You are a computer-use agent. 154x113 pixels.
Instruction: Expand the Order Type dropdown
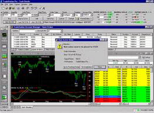coord(61,15)
